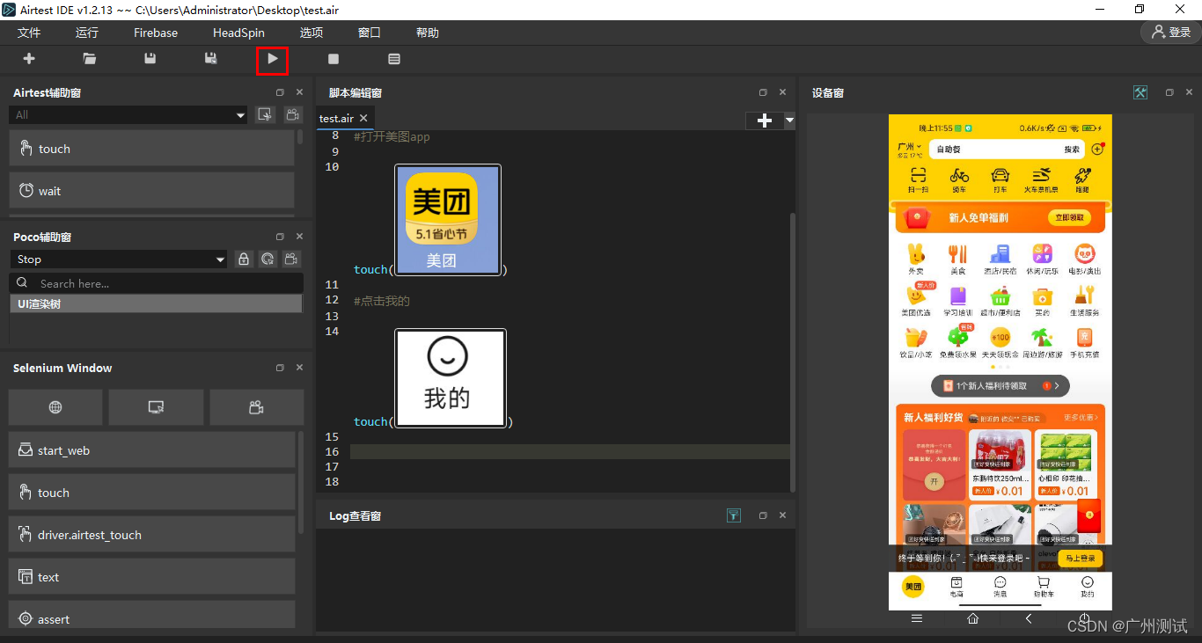
Task: Tap the 扫一扫 scan icon on device
Action: point(918,179)
